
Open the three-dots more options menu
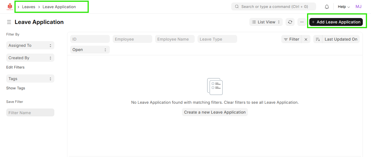tap(302, 22)
